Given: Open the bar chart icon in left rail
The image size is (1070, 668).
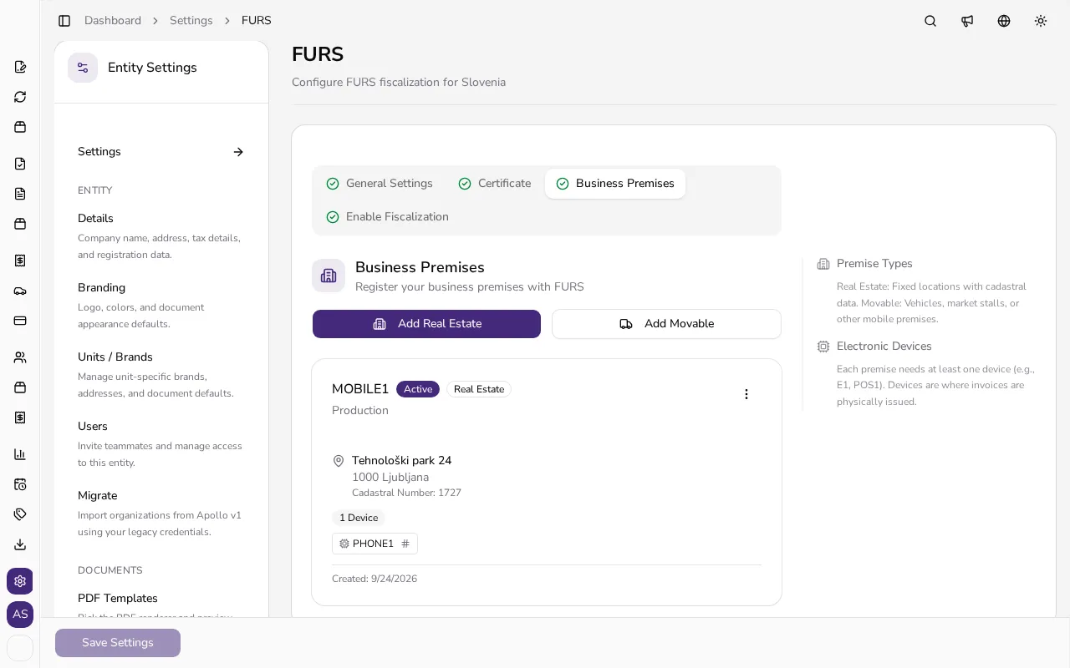Looking at the screenshot, I should click(x=20, y=454).
